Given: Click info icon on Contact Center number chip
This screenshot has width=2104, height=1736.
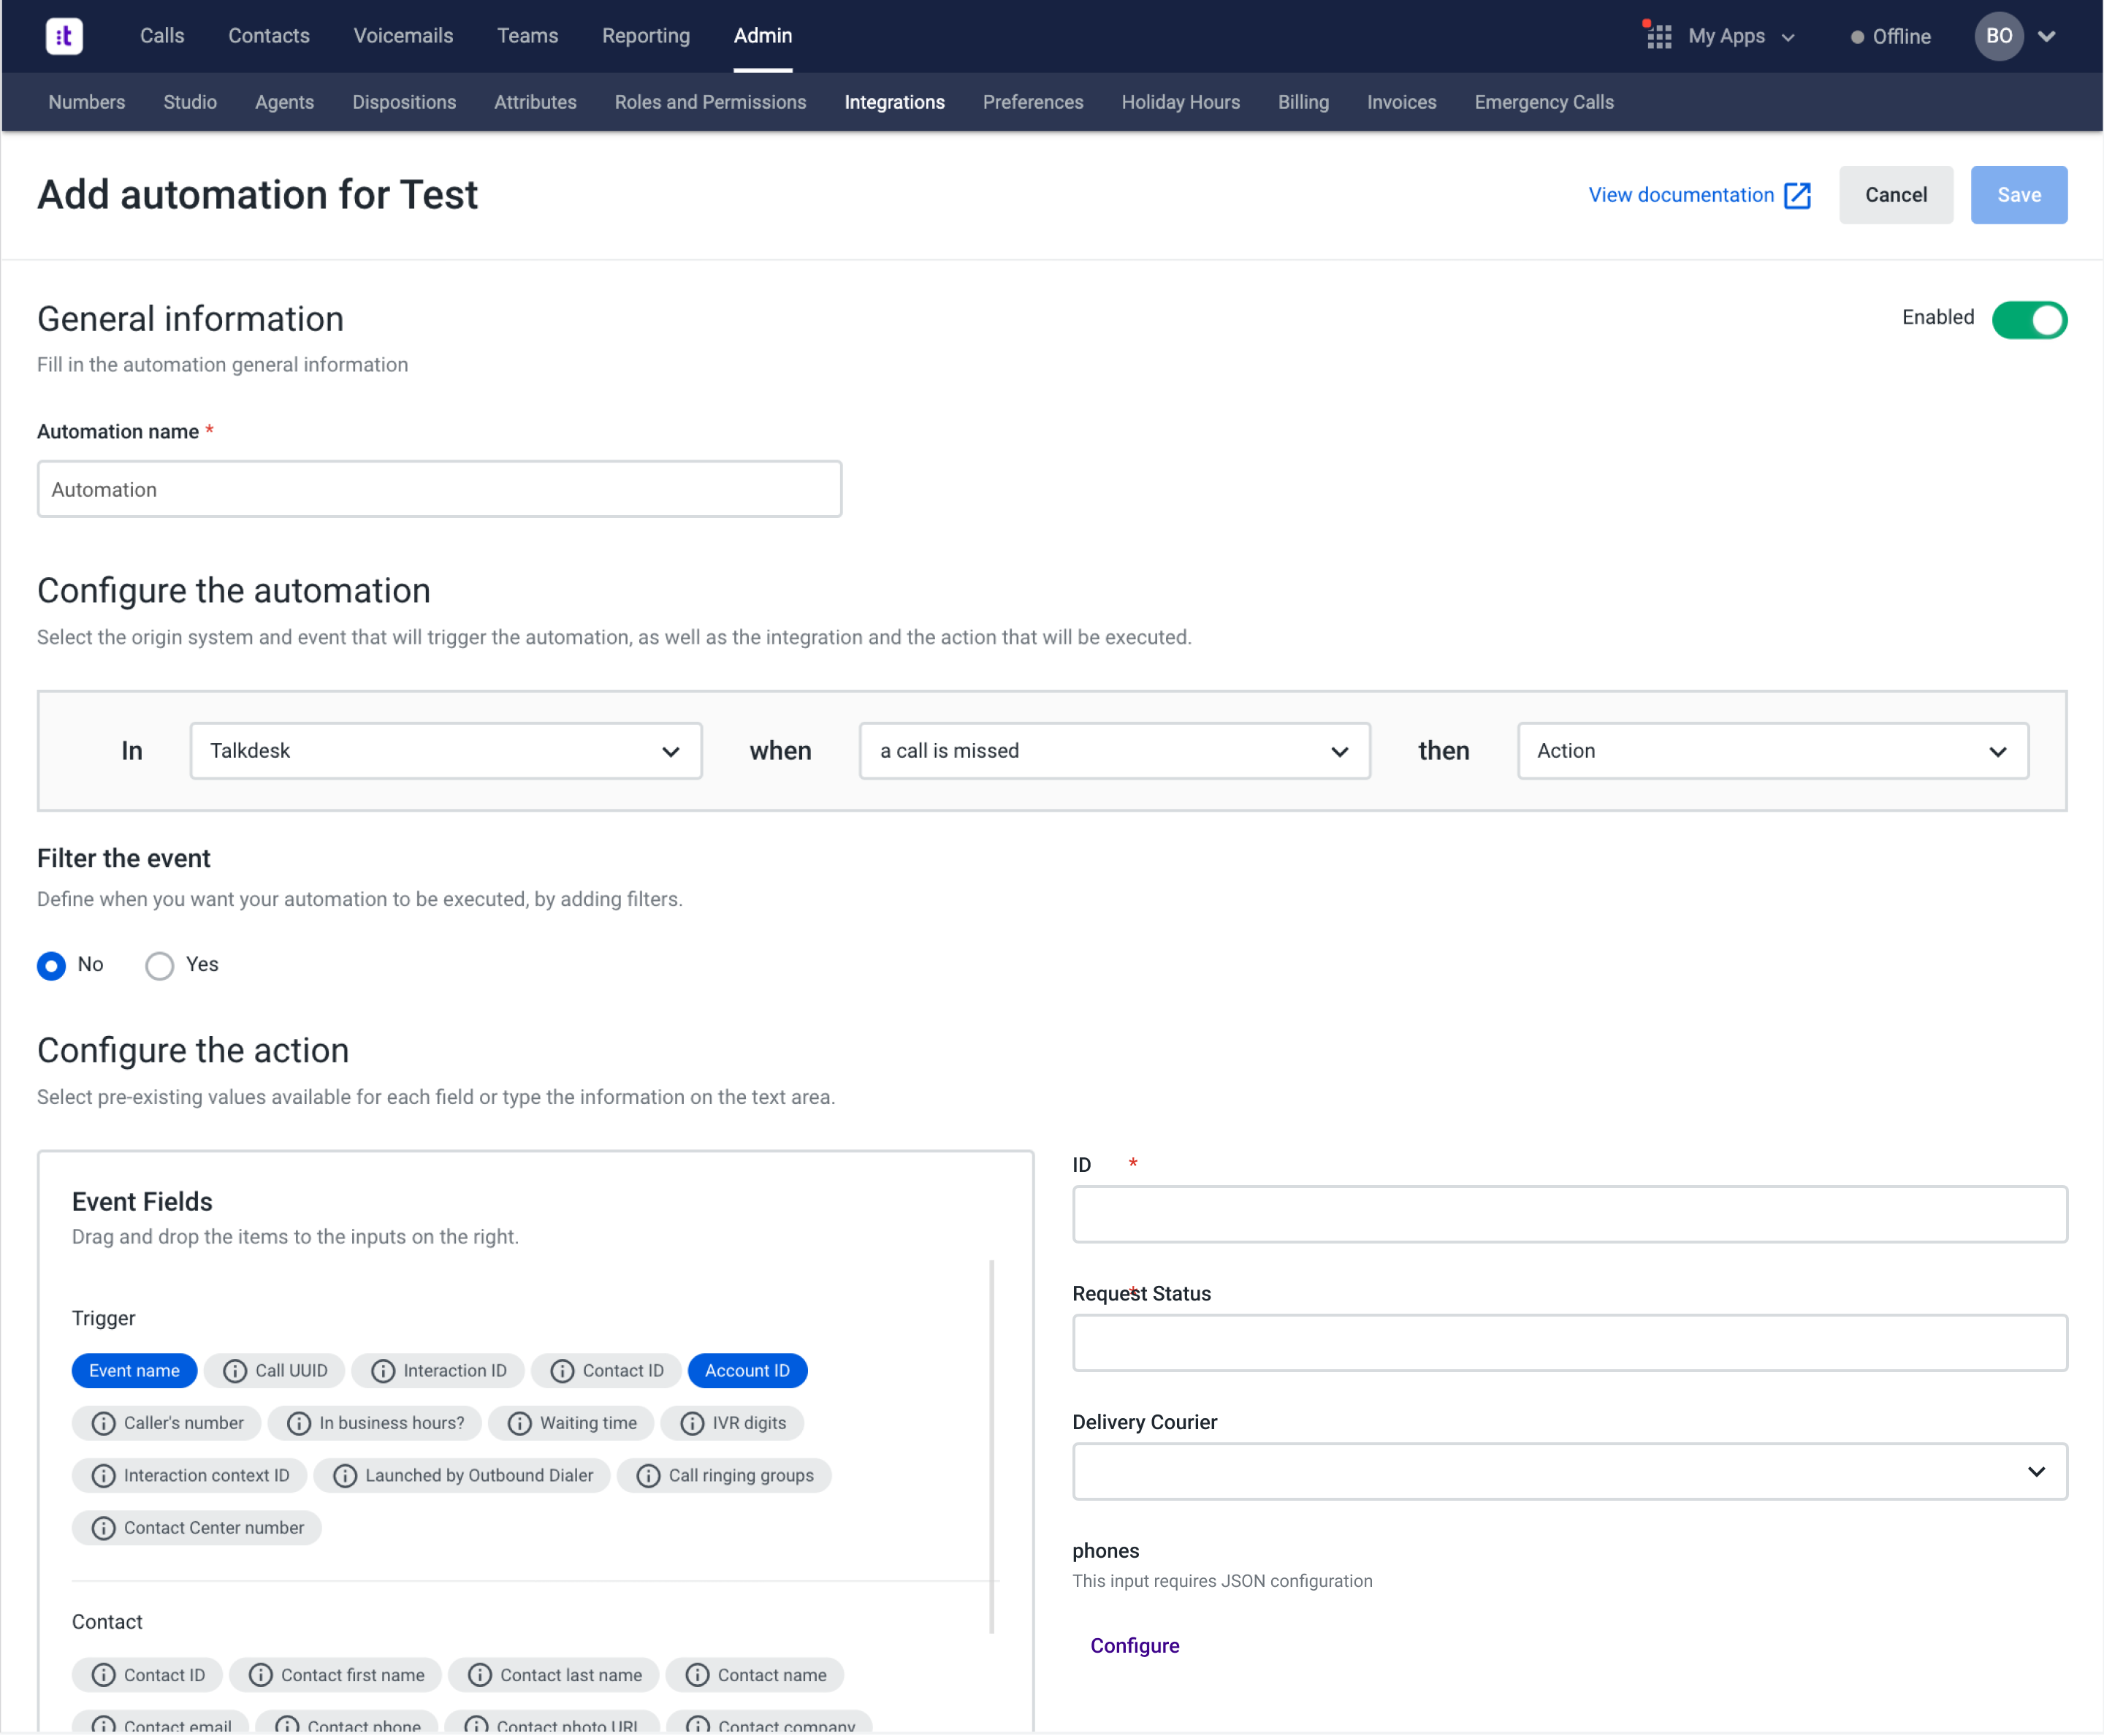Looking at the screenshot, I should tap(104, 1527).
